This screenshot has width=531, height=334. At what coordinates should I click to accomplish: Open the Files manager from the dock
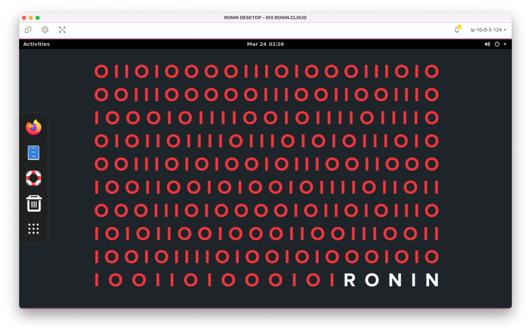[33, 153]
